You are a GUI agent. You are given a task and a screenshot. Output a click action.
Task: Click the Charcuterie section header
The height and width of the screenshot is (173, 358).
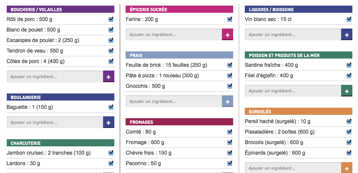tap(60, 143)
